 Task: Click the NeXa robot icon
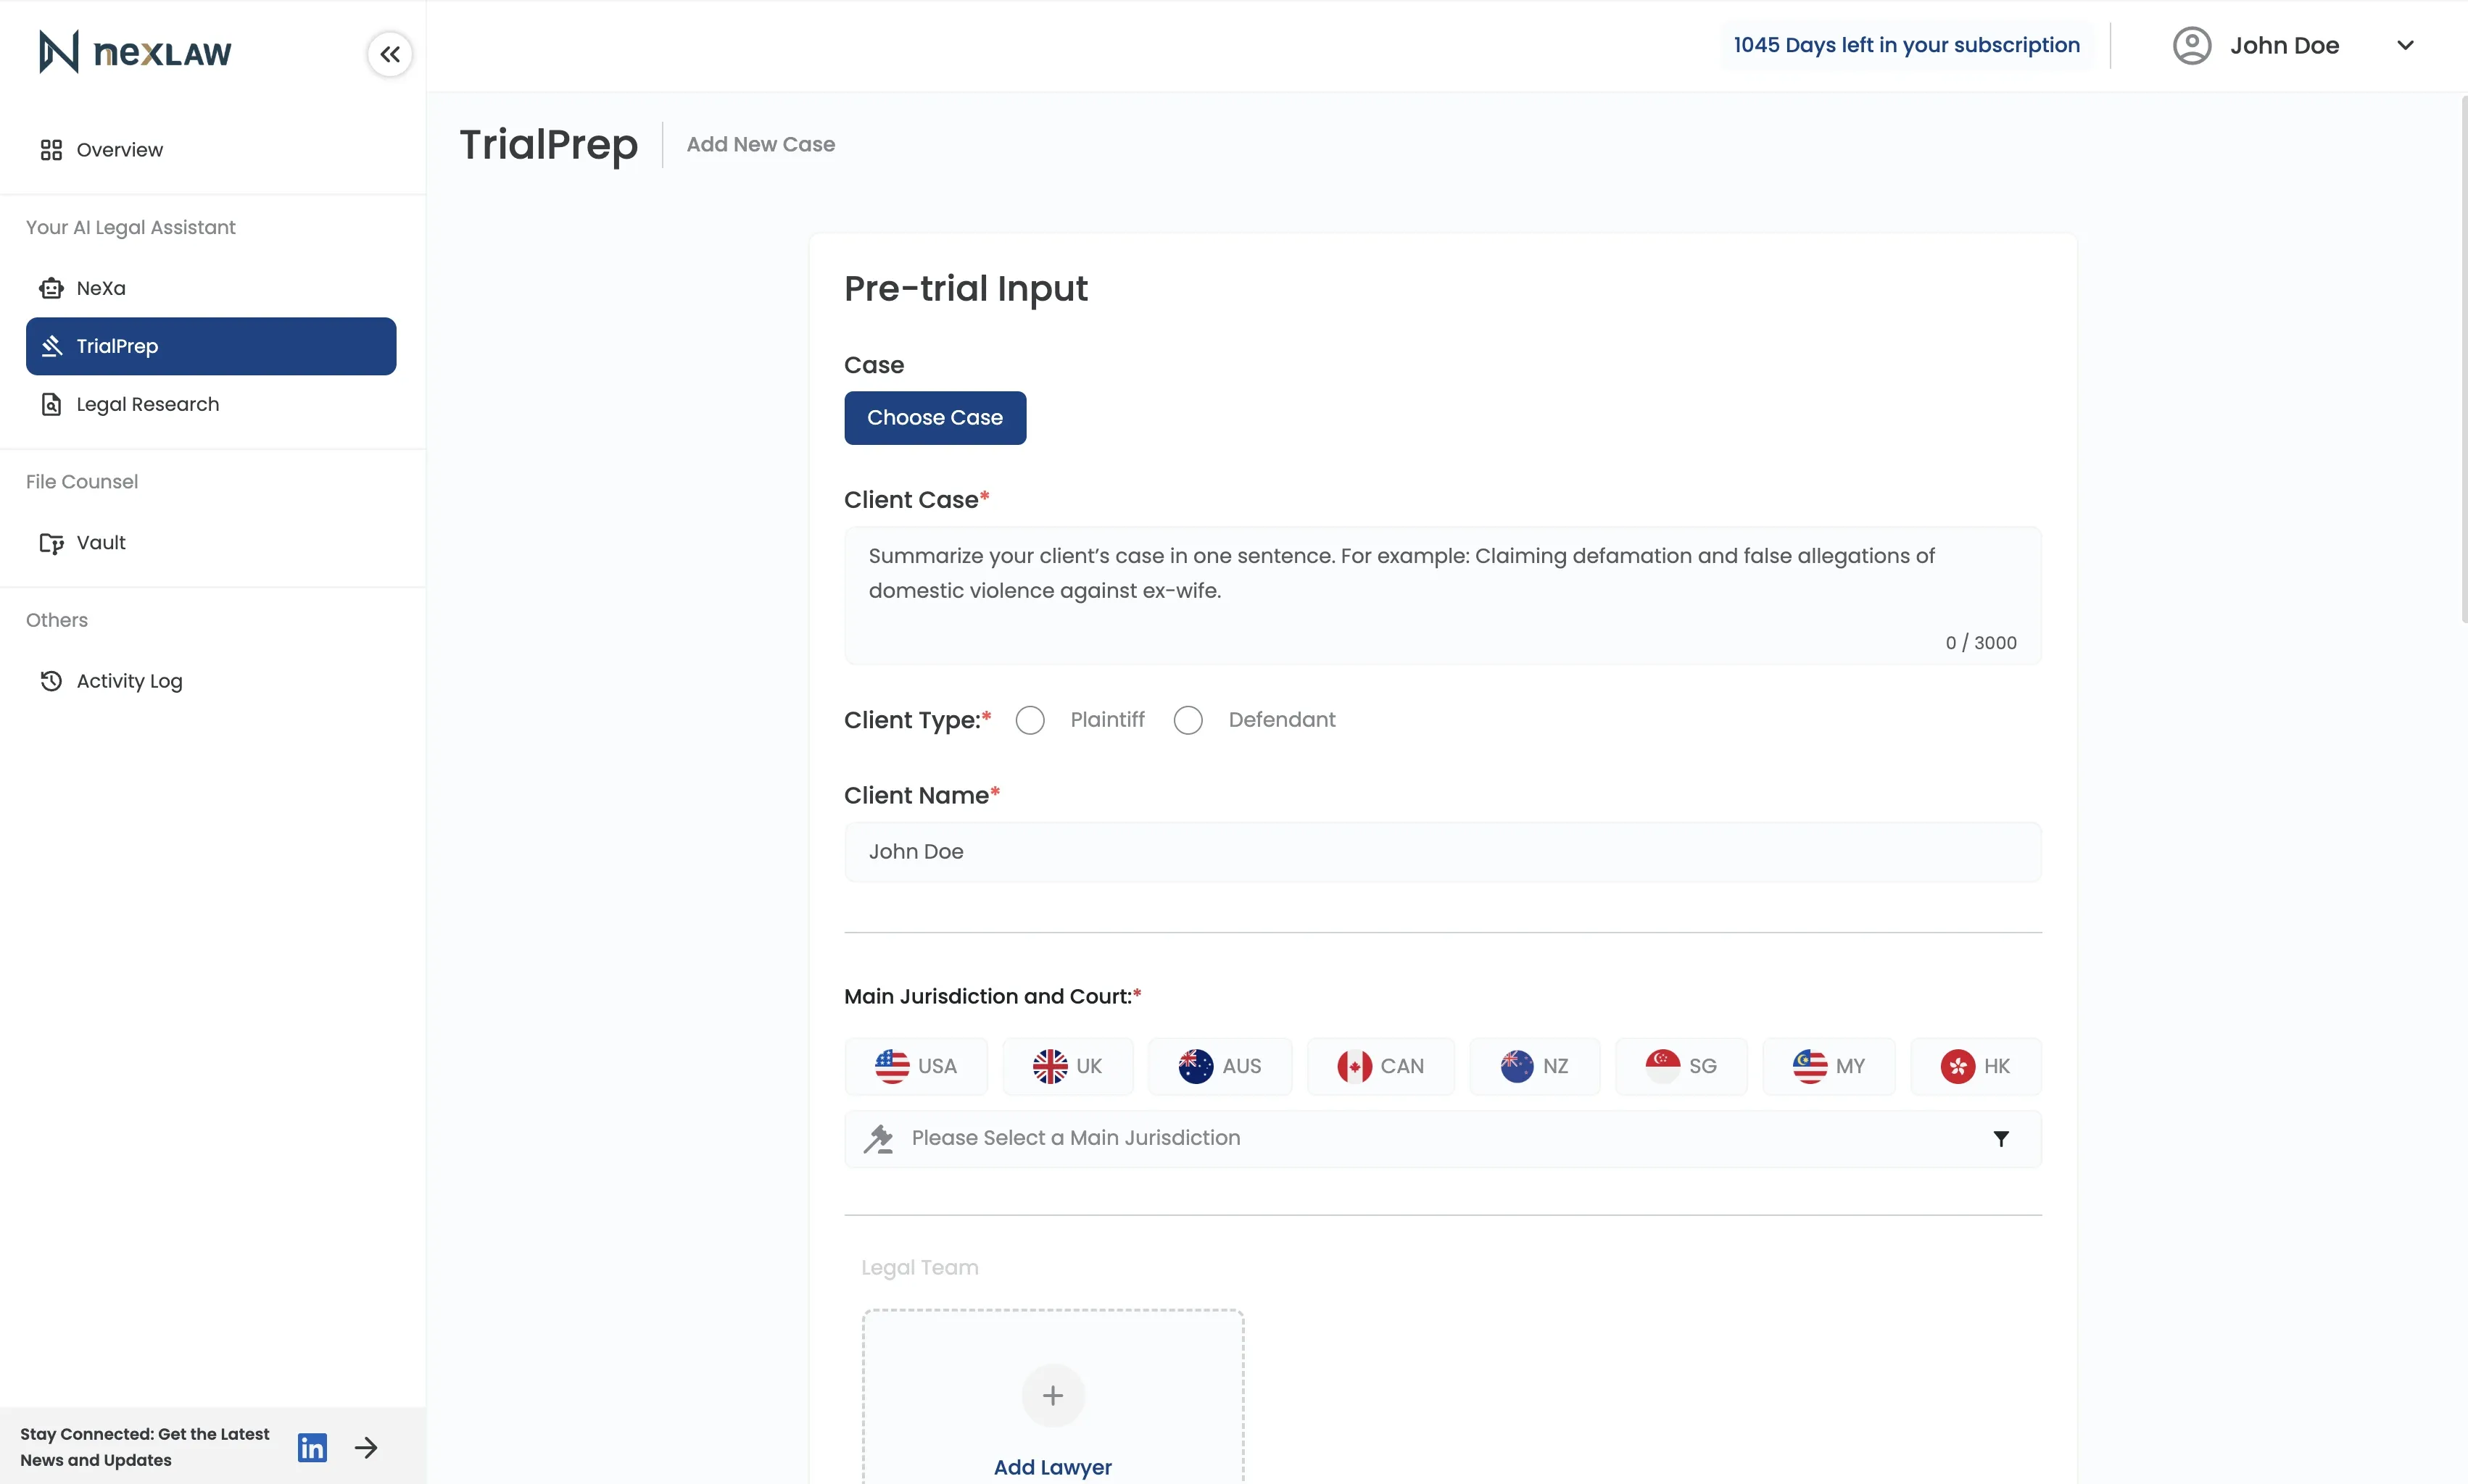[x=51, y=288]
